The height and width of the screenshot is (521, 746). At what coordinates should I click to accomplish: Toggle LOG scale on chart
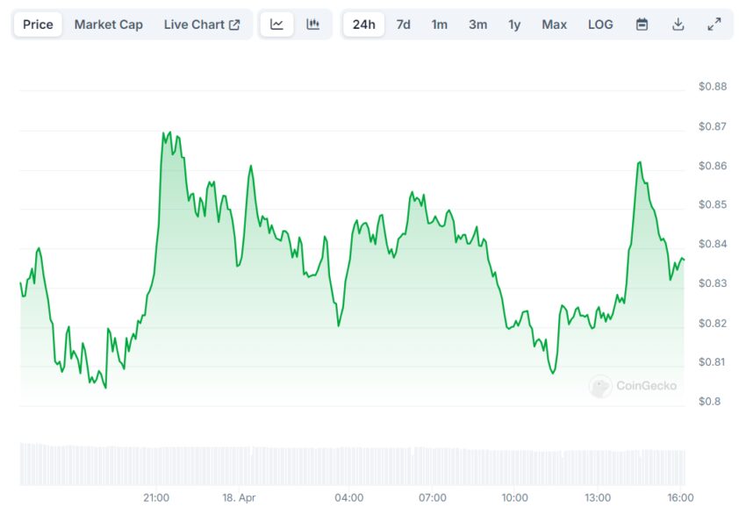600,25
